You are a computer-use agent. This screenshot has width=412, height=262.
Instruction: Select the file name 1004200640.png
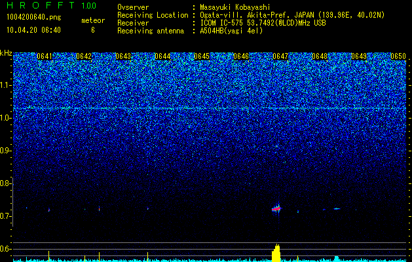33,18
